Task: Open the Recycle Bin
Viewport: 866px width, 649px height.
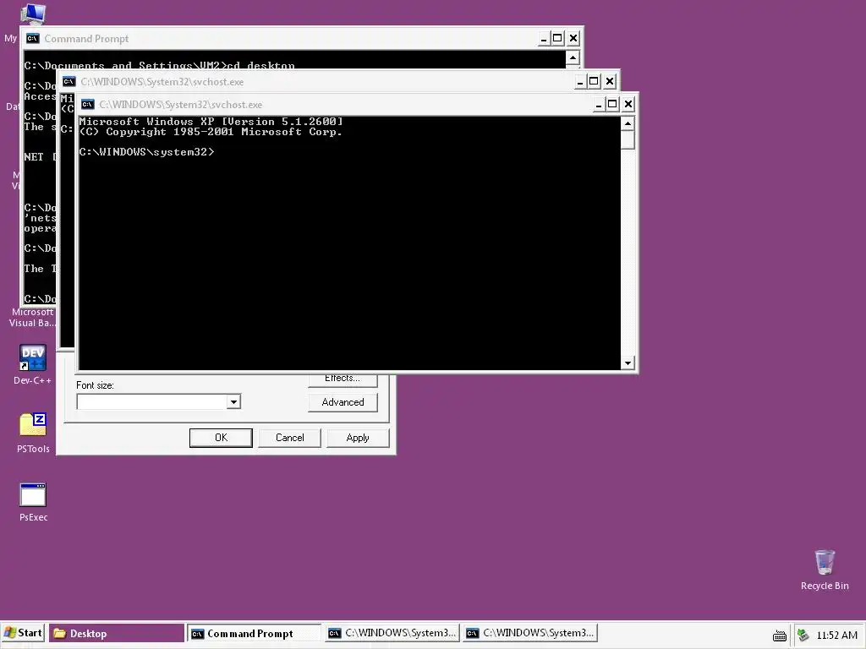Action: (825, 570)
